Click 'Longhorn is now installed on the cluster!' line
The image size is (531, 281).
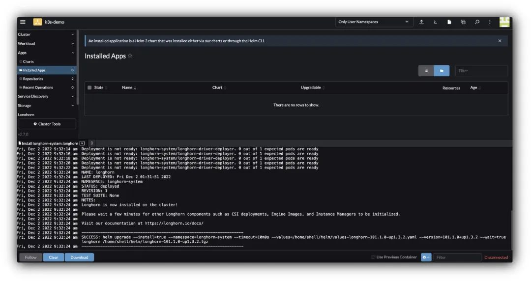click(129, 205)
